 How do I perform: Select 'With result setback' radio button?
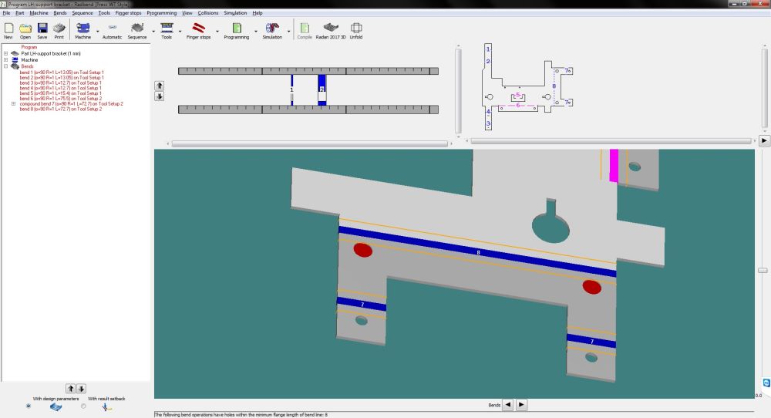(83, 405)
